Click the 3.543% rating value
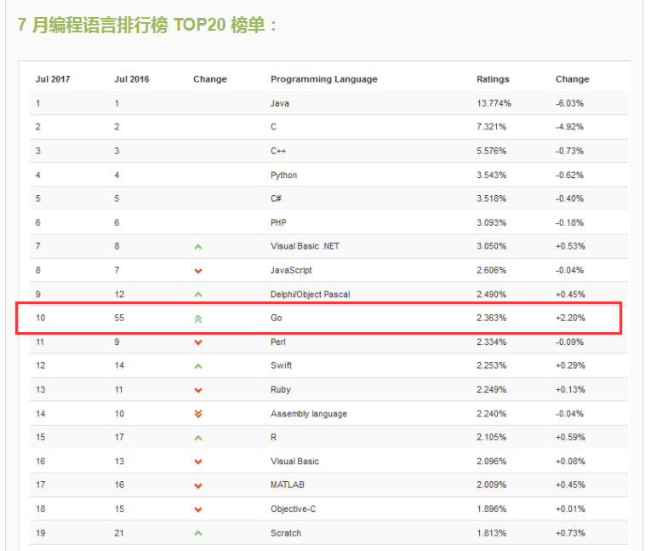The height and width of the screenshot is (551, 651). pyautogui.click(x=491, y=175)
